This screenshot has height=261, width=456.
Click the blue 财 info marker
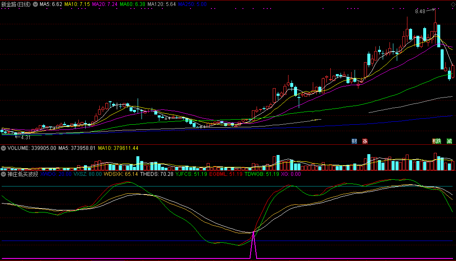[x=354, y=141]
